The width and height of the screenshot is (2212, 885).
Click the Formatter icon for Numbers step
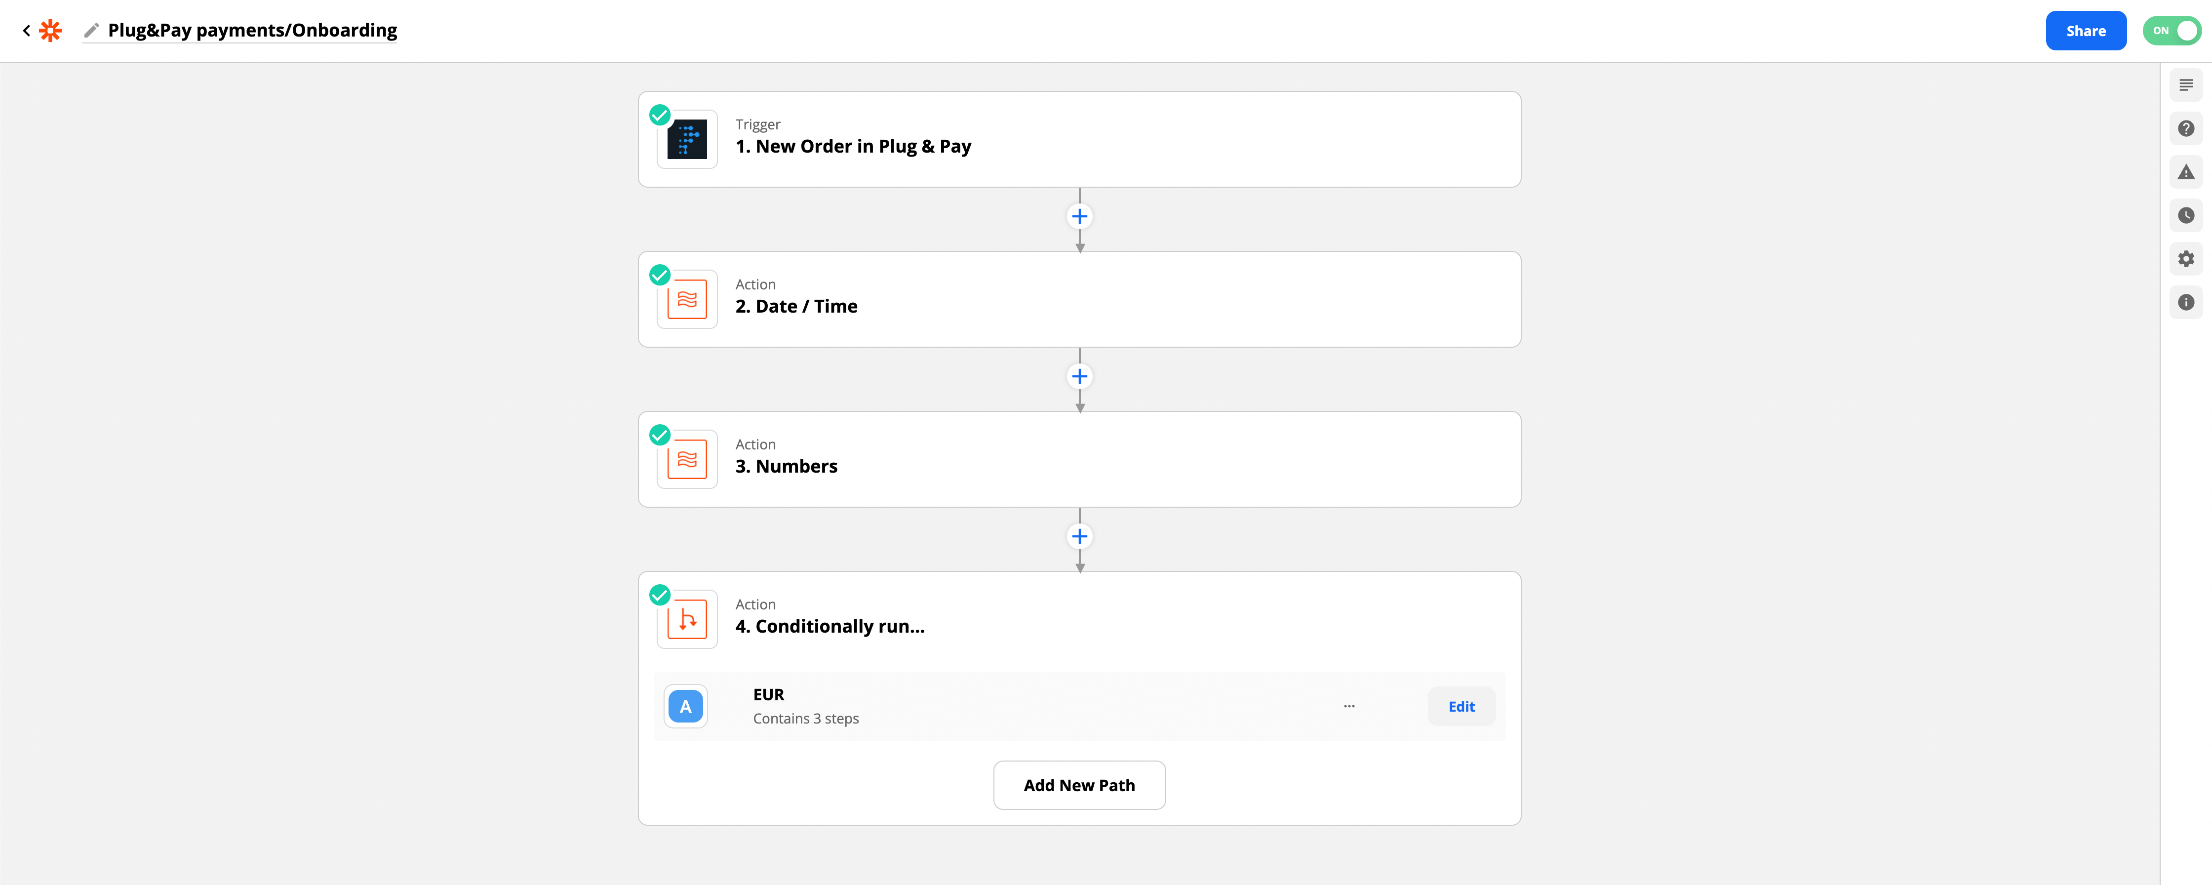pos(687,459)
